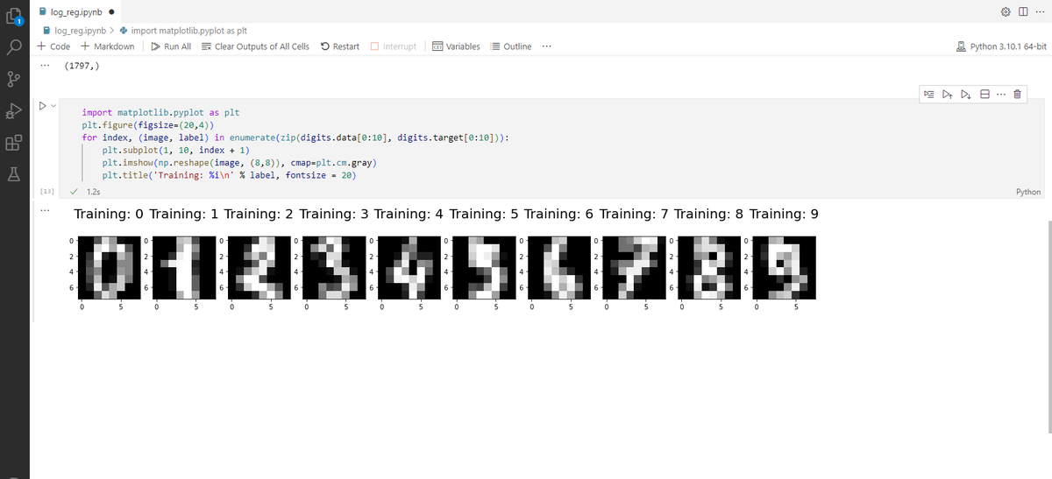Add a new Markdown cell
Viewport: 1052px width, 479px height.
click(x=107, y=46)
